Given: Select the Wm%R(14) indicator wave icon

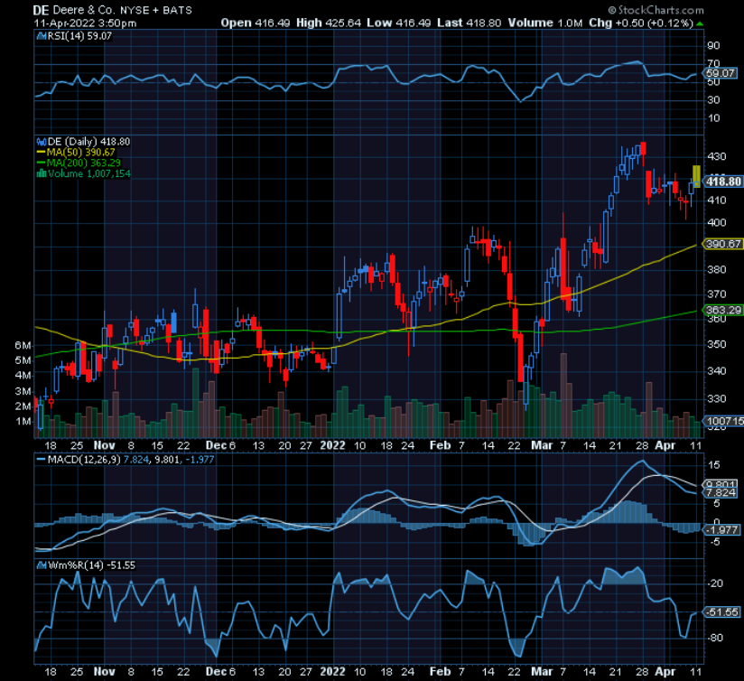Looking at the screenshot, I should point(42,564).
